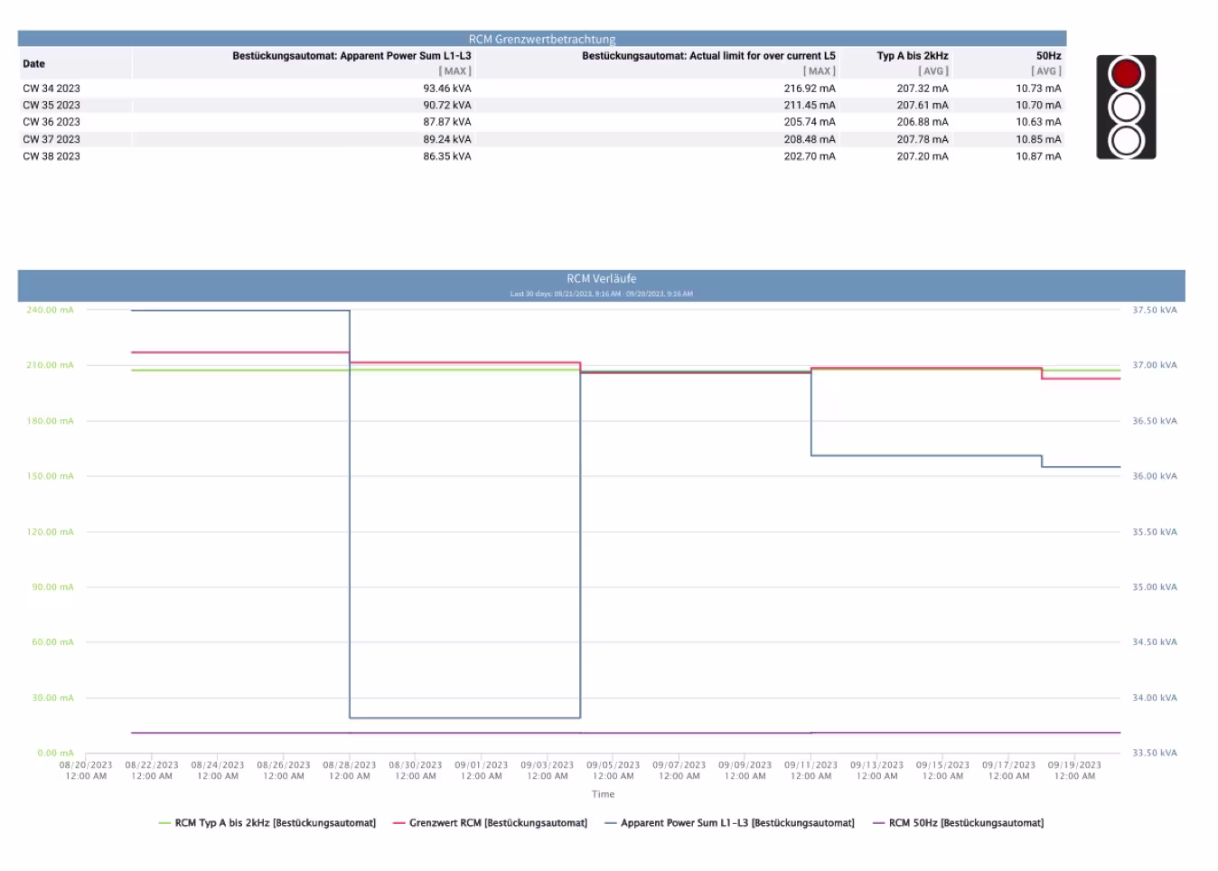Click the 08/28/2023 tick on time axis
The height and width of the screenshot is (871, 1218).
tap(350, 770)
